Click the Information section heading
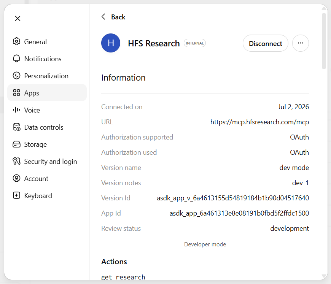The width and height of the screenshot is (331, 284). click(x=123, y=78)
